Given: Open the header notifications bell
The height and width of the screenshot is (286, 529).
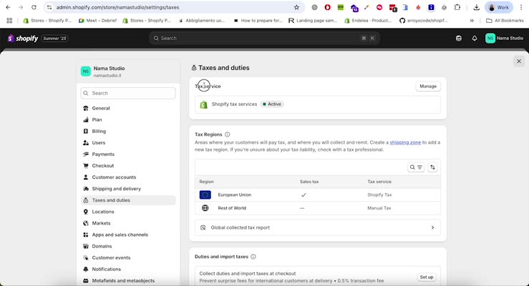Looking at the screenshot, I should click(x=475, y=39).
